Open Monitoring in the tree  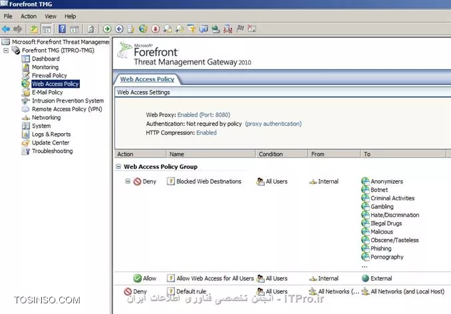45,67
